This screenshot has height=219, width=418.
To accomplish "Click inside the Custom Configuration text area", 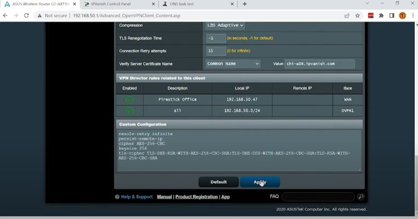I will click(239, 151).
